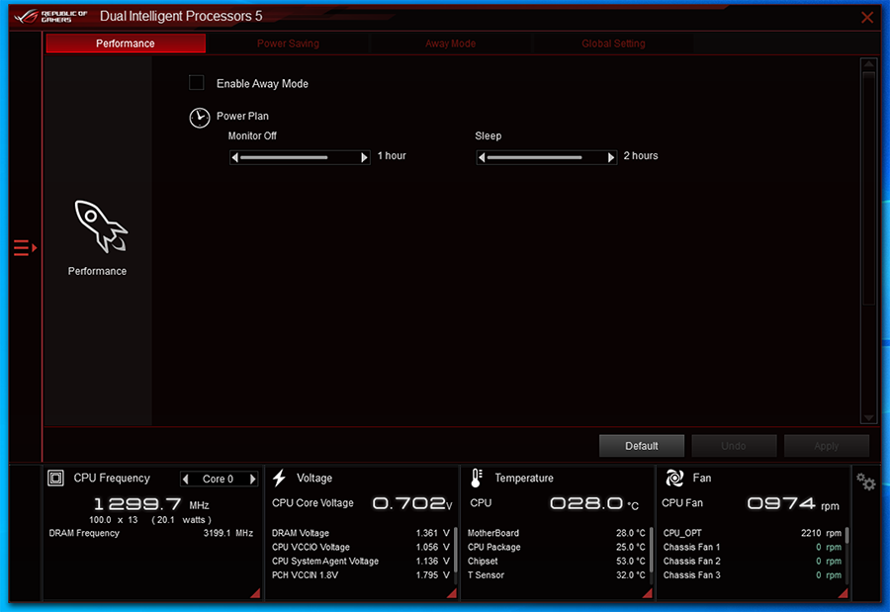Click the CPU Frequency chip icon
Viewport: 890px width, 612px height.
point(55,478)
